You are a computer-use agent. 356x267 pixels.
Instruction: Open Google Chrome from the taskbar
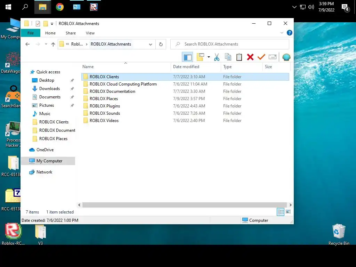pos(60,7)
